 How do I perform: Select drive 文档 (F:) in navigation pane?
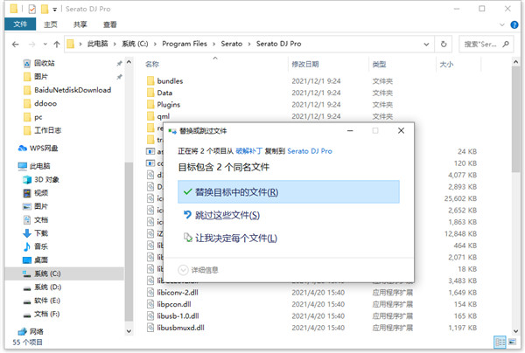[46, 314]
